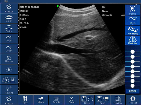
Task: Switch to B/M dual mode
Action: (x=9, y=80)
